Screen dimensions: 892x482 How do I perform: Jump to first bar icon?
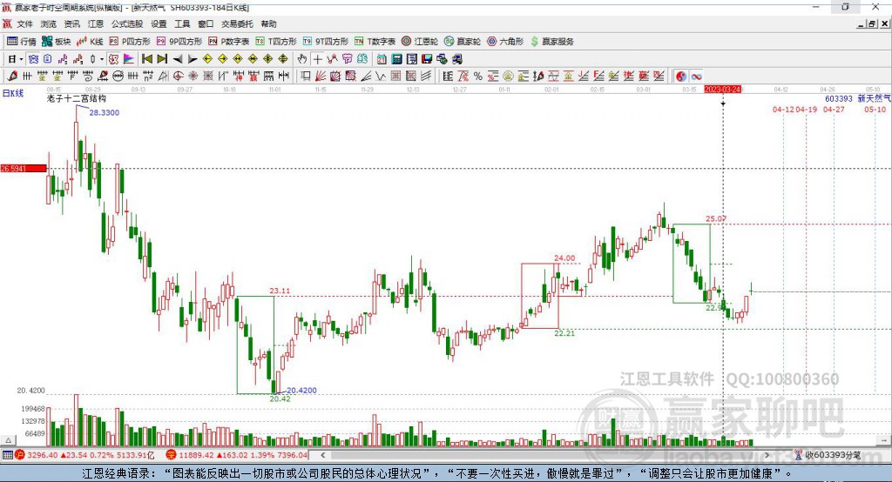146,59
